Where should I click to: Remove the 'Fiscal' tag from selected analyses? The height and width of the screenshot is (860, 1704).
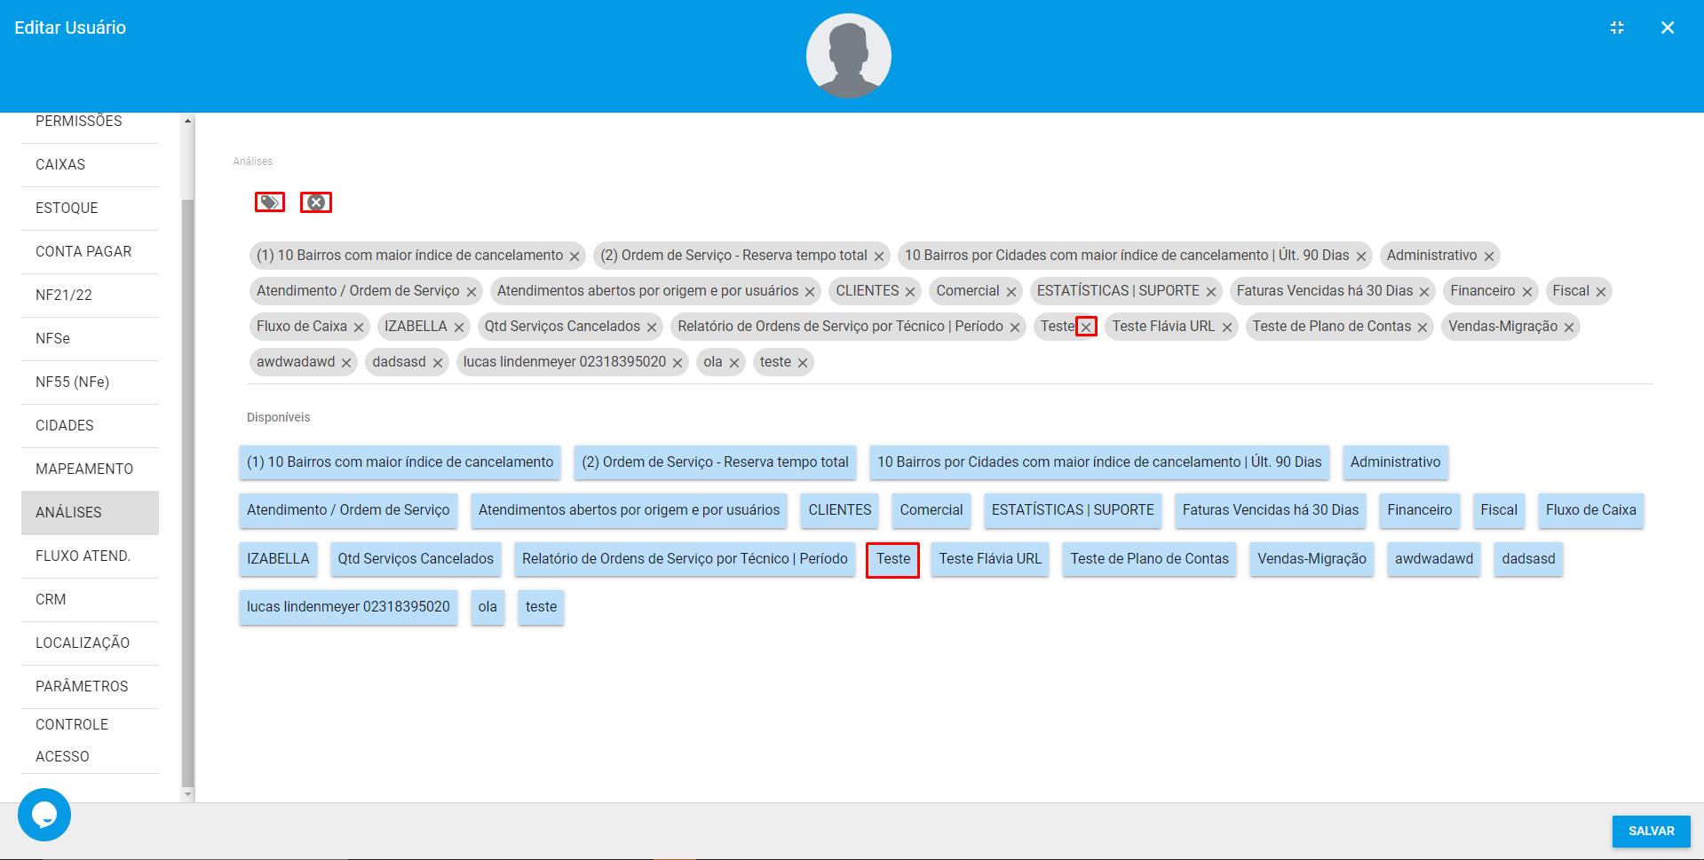pos(1601,291)
